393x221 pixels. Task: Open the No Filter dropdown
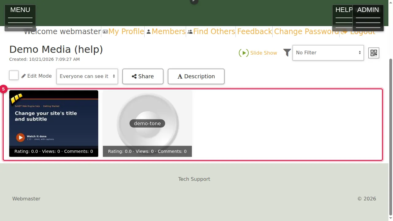point(328,53)
